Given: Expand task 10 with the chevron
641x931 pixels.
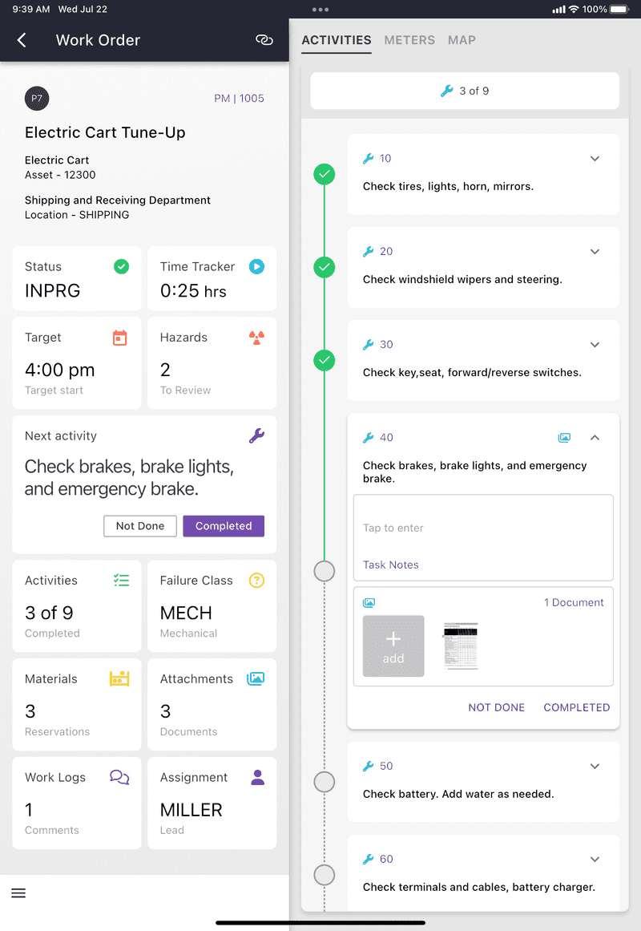Looking at the screenshot, I should coord(595,159).
